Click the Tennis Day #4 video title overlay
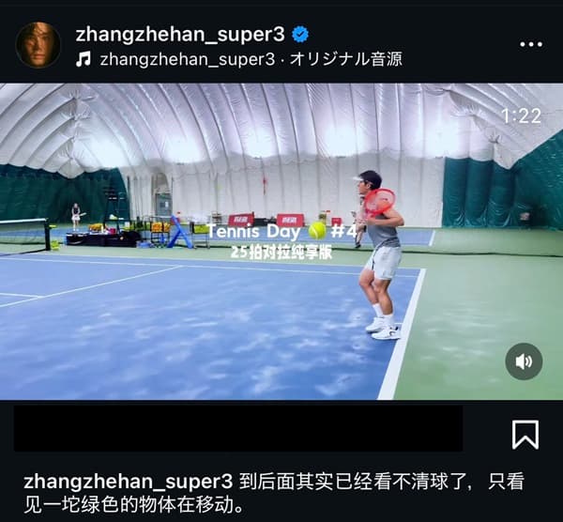This screenshot has height=522, width=563. point(281,231)
